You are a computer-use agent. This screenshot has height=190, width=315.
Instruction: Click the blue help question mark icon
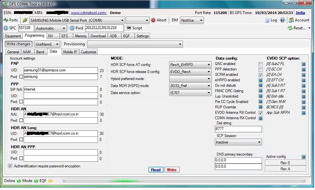click(282, 20)
